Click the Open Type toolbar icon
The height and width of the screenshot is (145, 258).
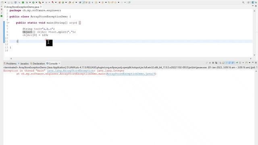(69, 2)
